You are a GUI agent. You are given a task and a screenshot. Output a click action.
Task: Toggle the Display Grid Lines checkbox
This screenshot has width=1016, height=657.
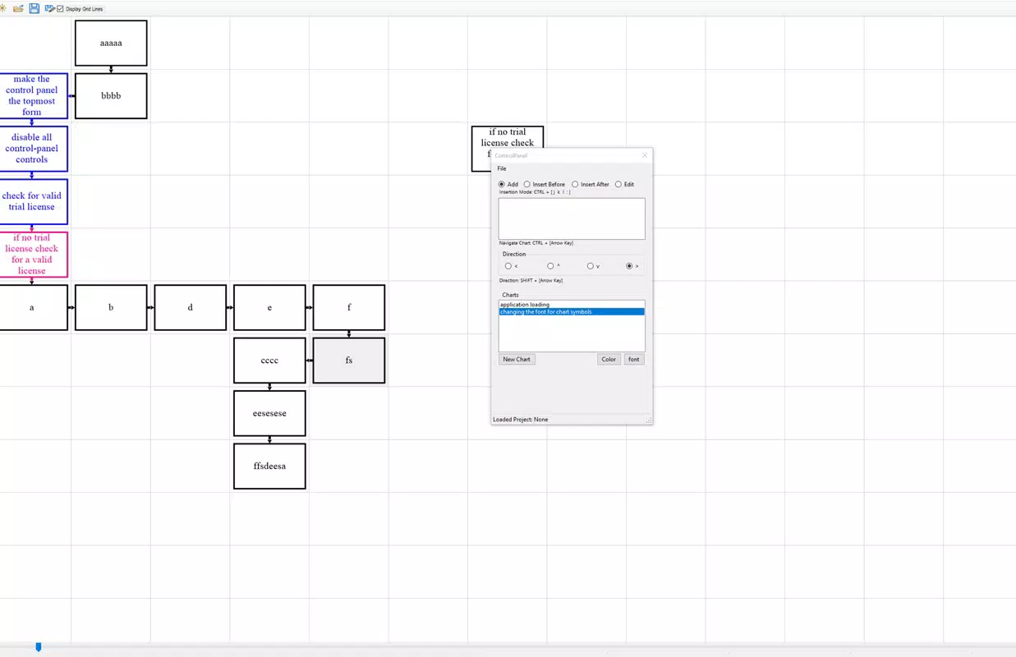(60, 9)
